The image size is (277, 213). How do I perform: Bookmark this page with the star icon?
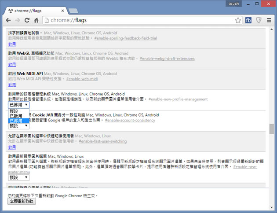click(238, 20)
